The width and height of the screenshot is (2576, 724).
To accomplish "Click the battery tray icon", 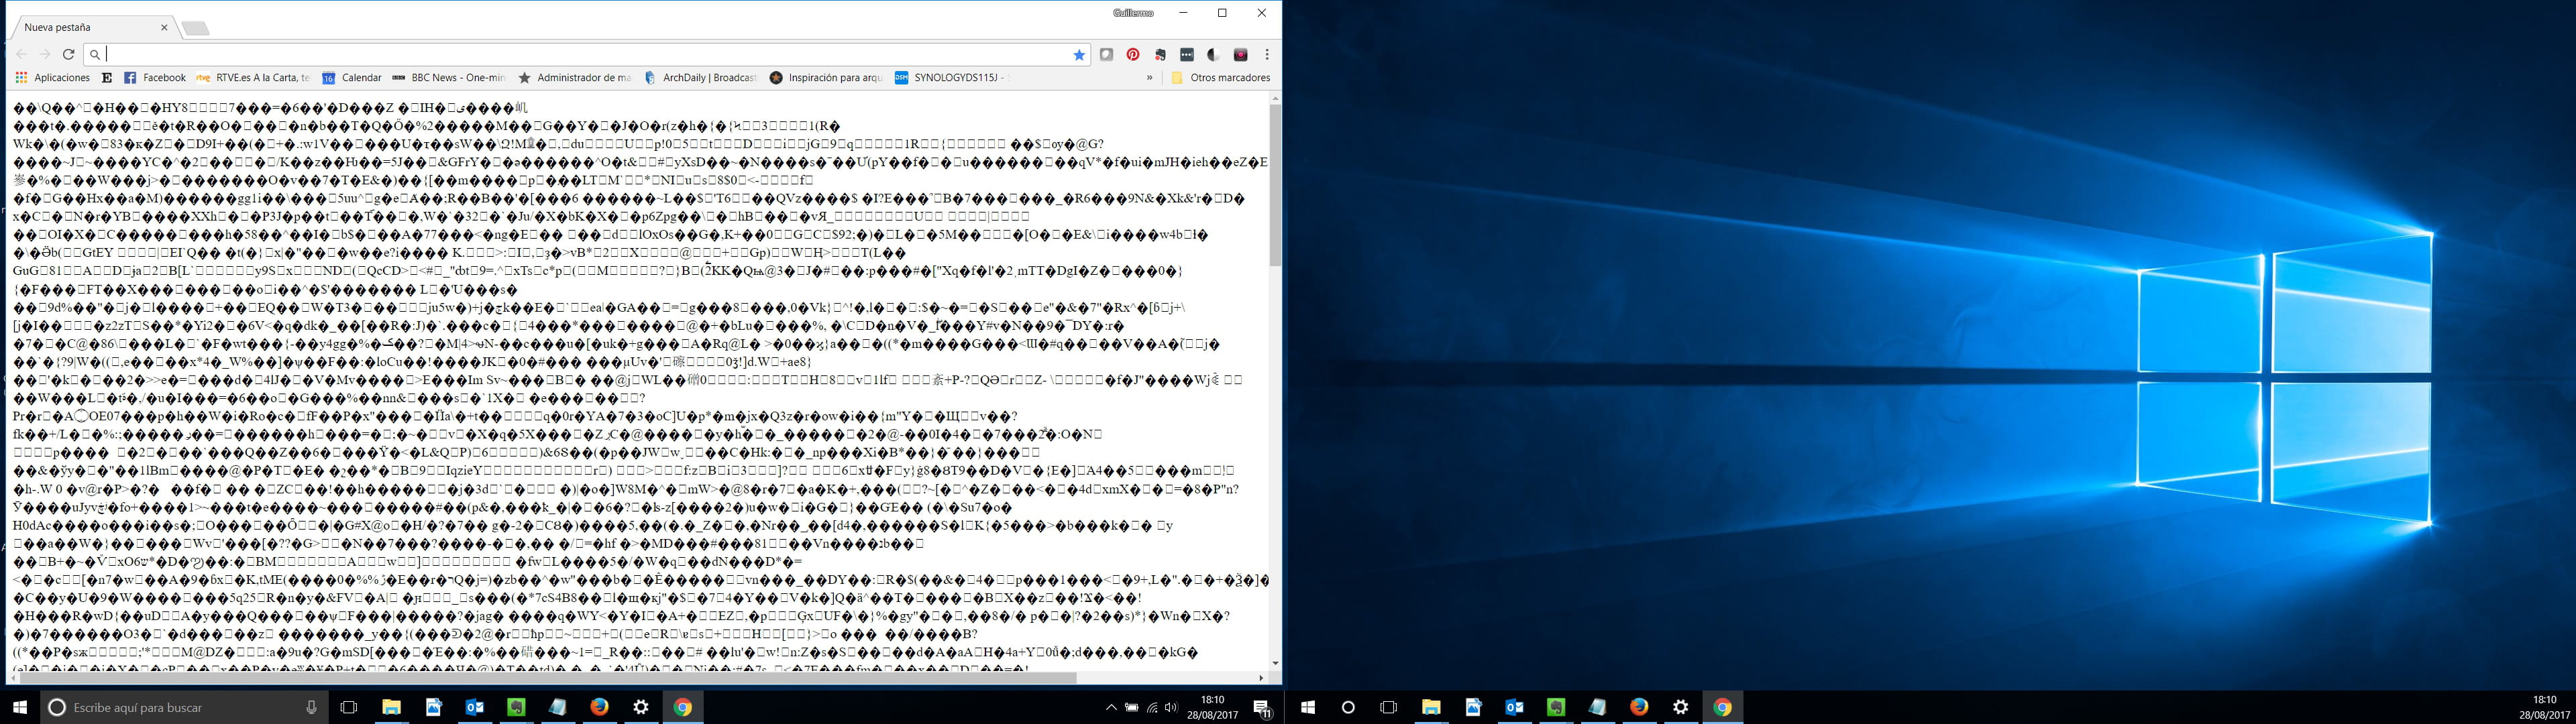I will click(1132, 707).
